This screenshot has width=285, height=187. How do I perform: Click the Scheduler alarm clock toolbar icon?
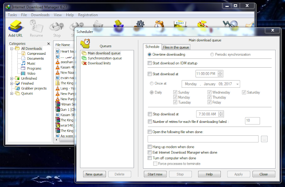[x=159, y=24]
